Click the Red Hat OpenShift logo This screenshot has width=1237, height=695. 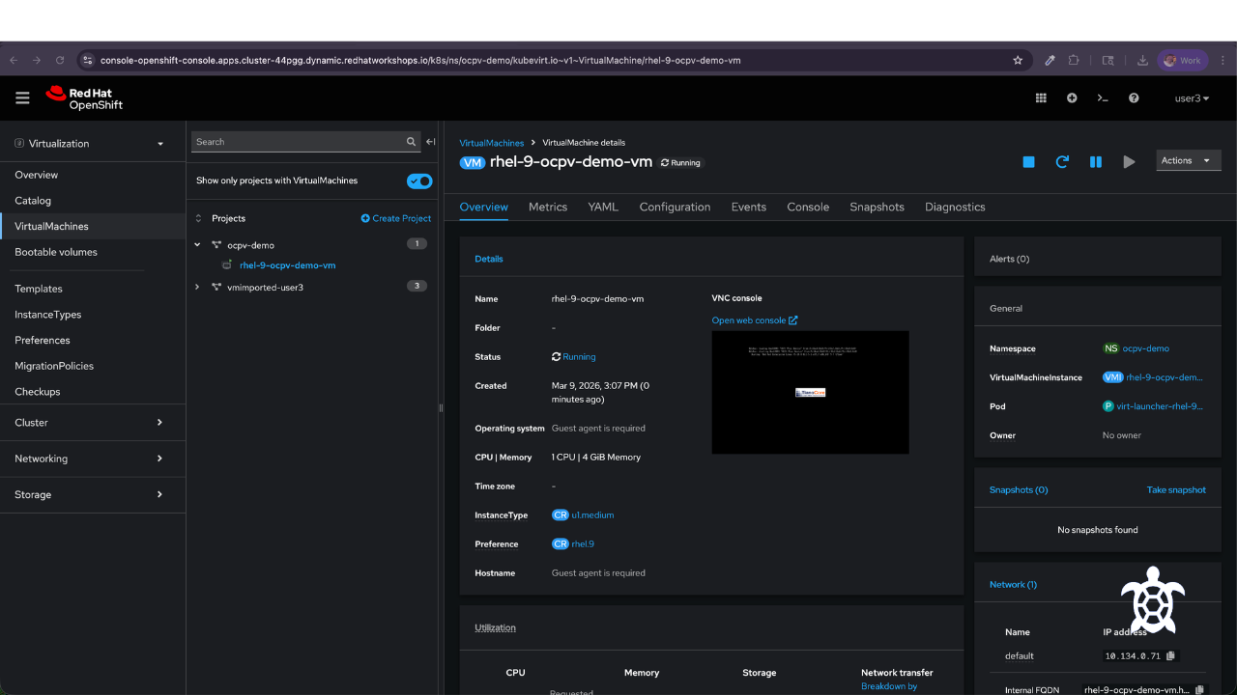(x=84, y=97)
